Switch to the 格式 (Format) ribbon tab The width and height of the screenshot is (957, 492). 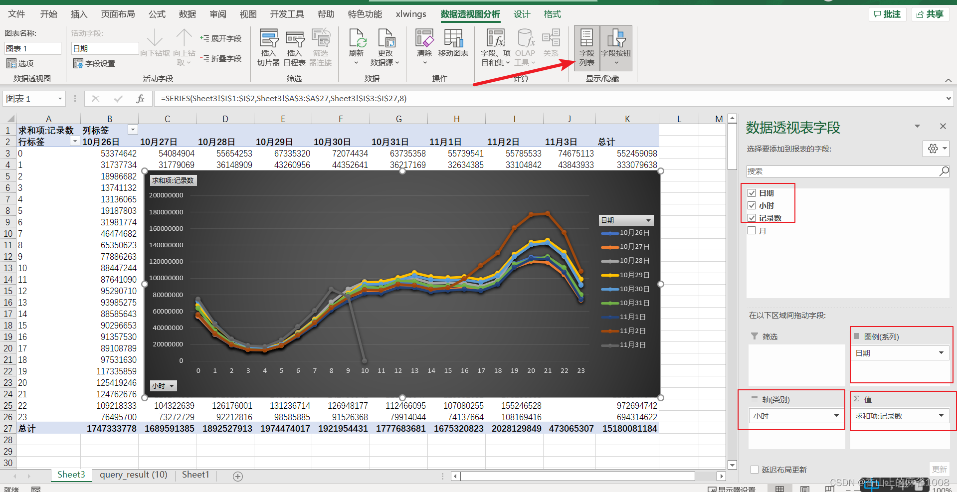pos(552,14)
